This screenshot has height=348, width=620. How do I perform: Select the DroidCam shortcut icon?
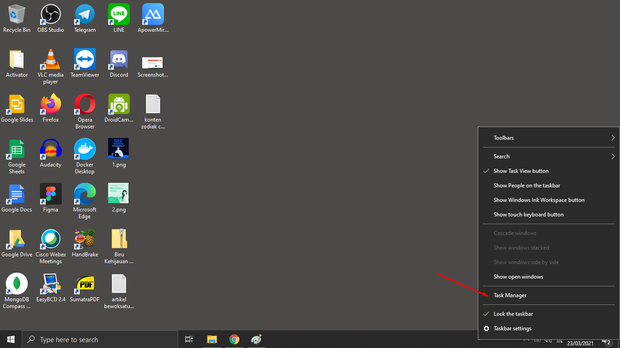pyautogui.click(x=119, y=108)
